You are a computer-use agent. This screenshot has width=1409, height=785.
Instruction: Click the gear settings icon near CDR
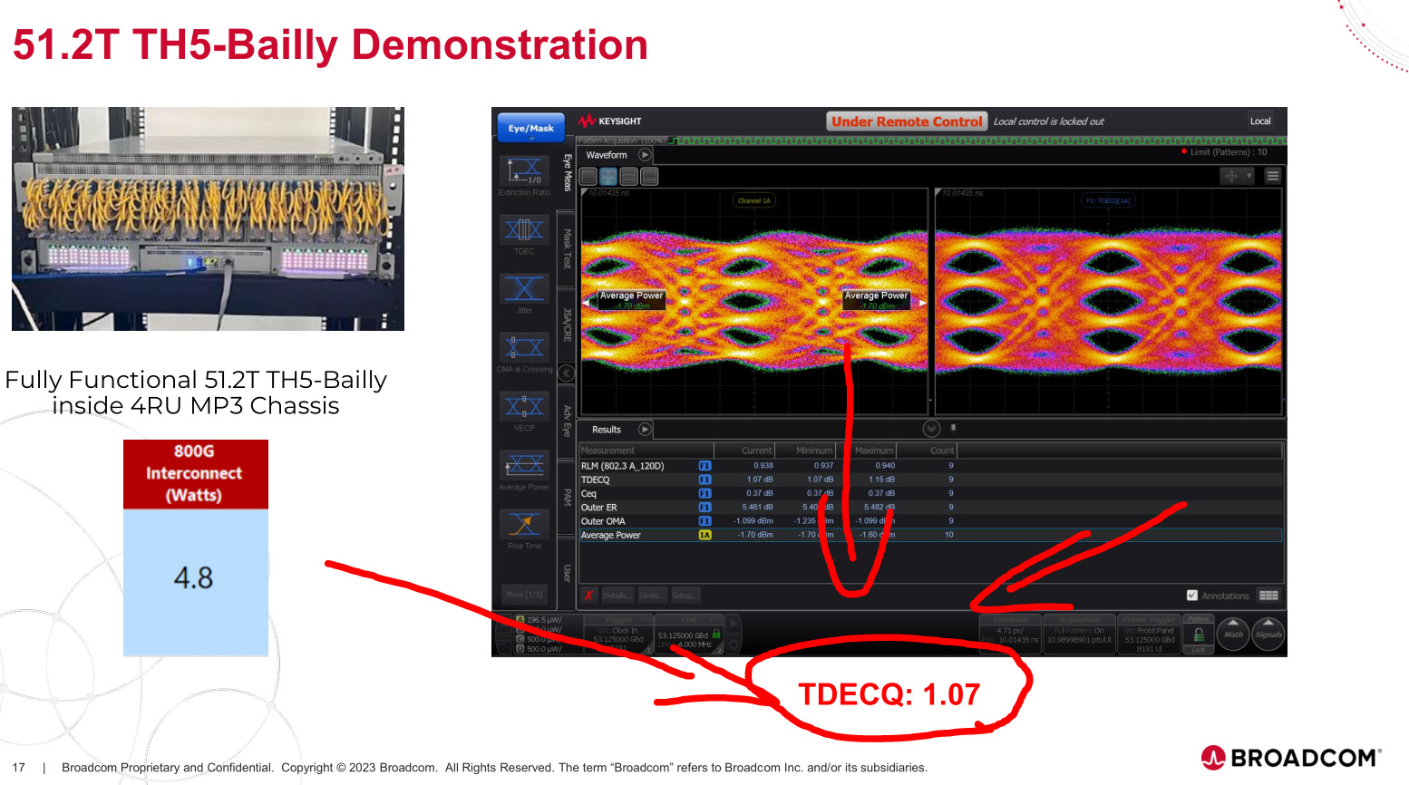point(734,645)
